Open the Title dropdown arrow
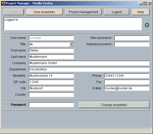153x134 pixels. pyautogui.click(x=71, y=44)
